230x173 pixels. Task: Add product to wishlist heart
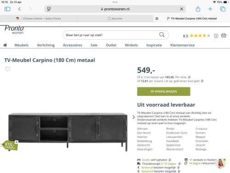[x=8, y=69]
